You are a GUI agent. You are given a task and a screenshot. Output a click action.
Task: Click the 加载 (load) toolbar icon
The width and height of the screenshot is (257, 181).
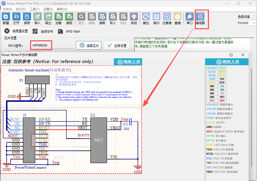tap(59, 18)
